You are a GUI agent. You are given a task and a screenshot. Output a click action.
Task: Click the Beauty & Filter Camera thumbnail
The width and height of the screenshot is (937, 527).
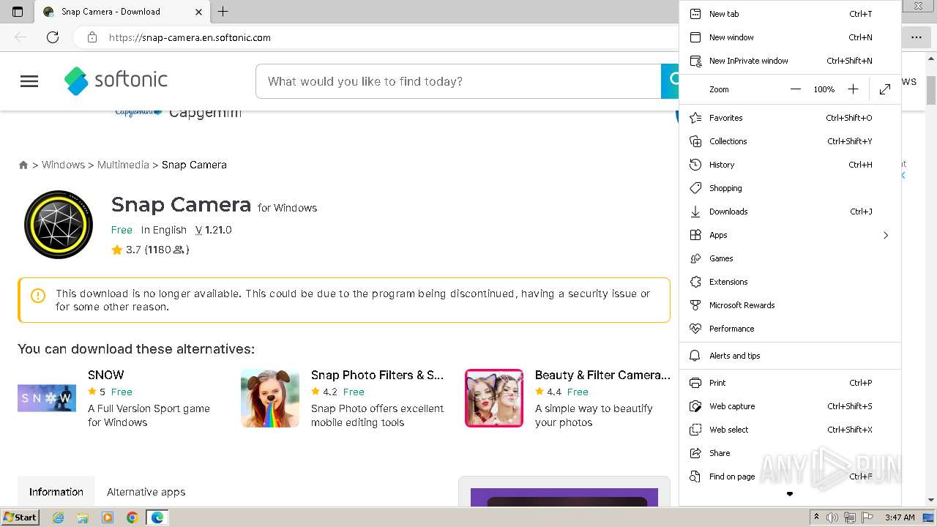pos(494,398)
